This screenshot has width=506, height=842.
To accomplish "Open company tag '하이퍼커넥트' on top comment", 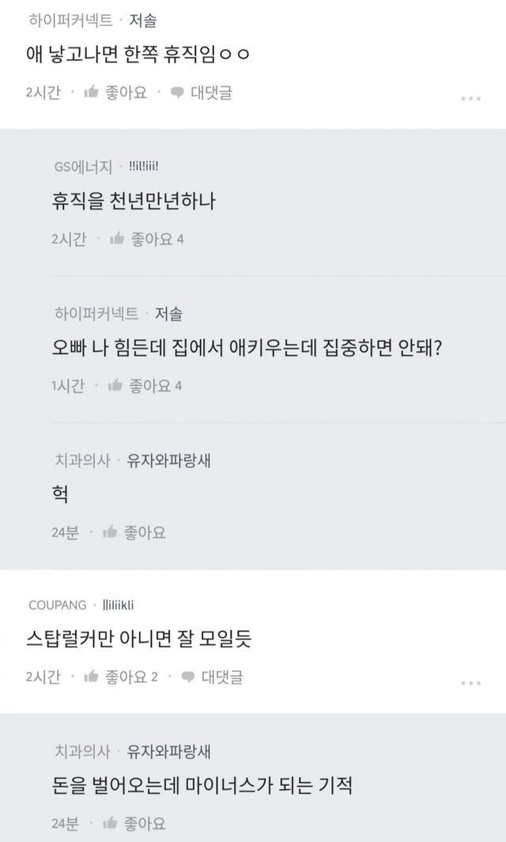I will click(69, 21).
